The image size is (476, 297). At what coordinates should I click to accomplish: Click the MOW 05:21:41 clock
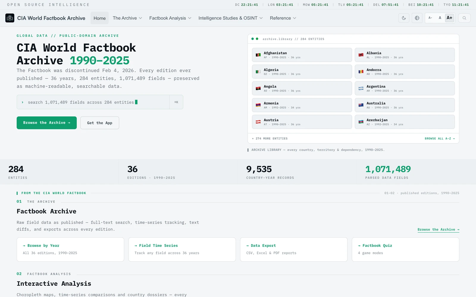pyautogui.click(x=316, y=5)
